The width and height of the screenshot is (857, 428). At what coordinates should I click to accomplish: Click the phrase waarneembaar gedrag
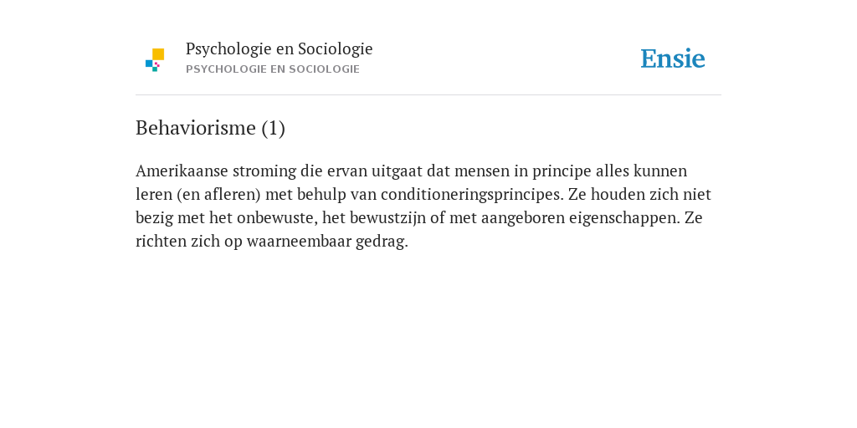coord(327,242)
